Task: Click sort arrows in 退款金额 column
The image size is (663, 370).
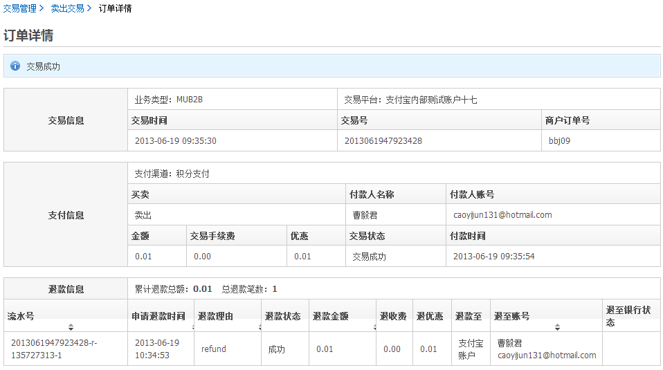Action: [x=373, y=326]
